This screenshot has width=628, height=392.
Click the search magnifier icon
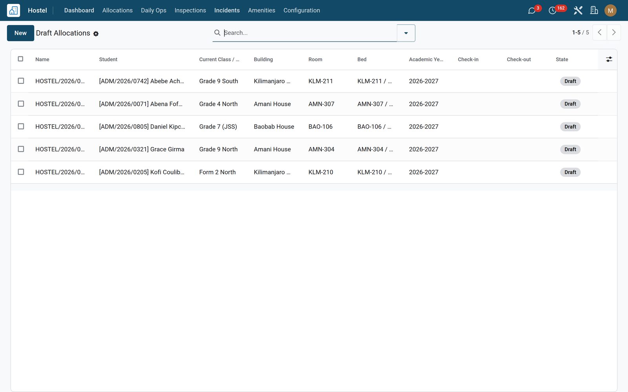coord(217,33)
